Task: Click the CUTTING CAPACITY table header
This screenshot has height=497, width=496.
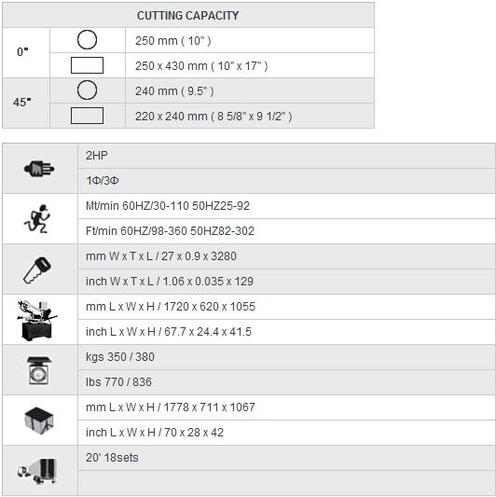Action: tap(188, 15)
